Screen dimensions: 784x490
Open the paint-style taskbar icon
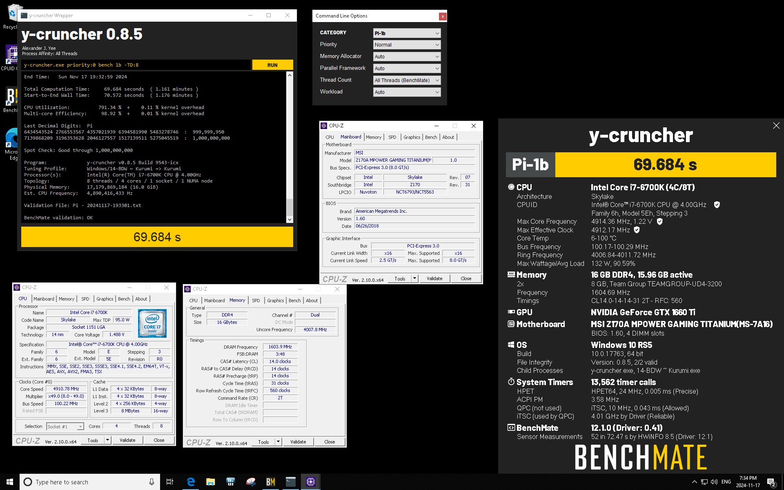(251, 482)
